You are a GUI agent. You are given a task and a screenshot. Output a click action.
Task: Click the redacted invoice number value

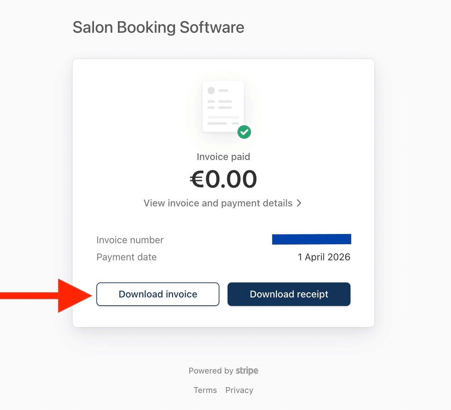tap(311, 239)
